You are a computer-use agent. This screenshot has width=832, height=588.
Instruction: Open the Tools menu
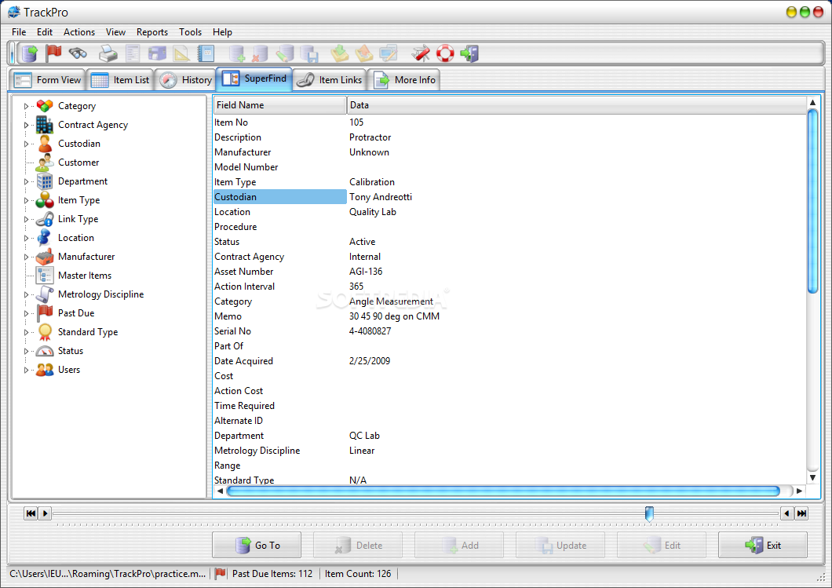190,32
